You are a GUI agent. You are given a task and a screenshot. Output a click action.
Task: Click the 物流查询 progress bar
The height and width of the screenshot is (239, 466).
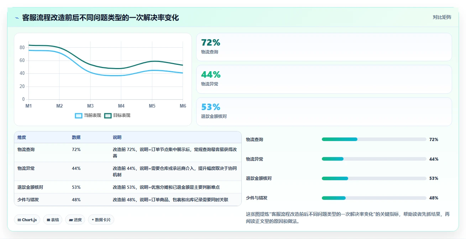pyautogui.click(x=374, y=139)
